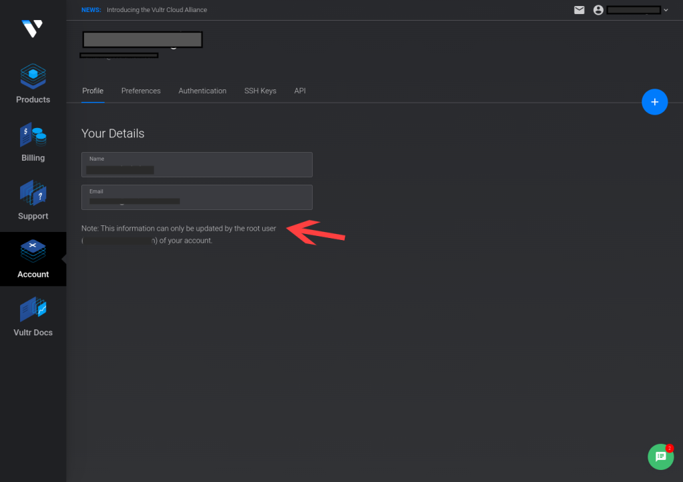The image size is (683, 482).
Task: Open the Vultr Cloud Alliance news link
Action: tap(157, 10)
